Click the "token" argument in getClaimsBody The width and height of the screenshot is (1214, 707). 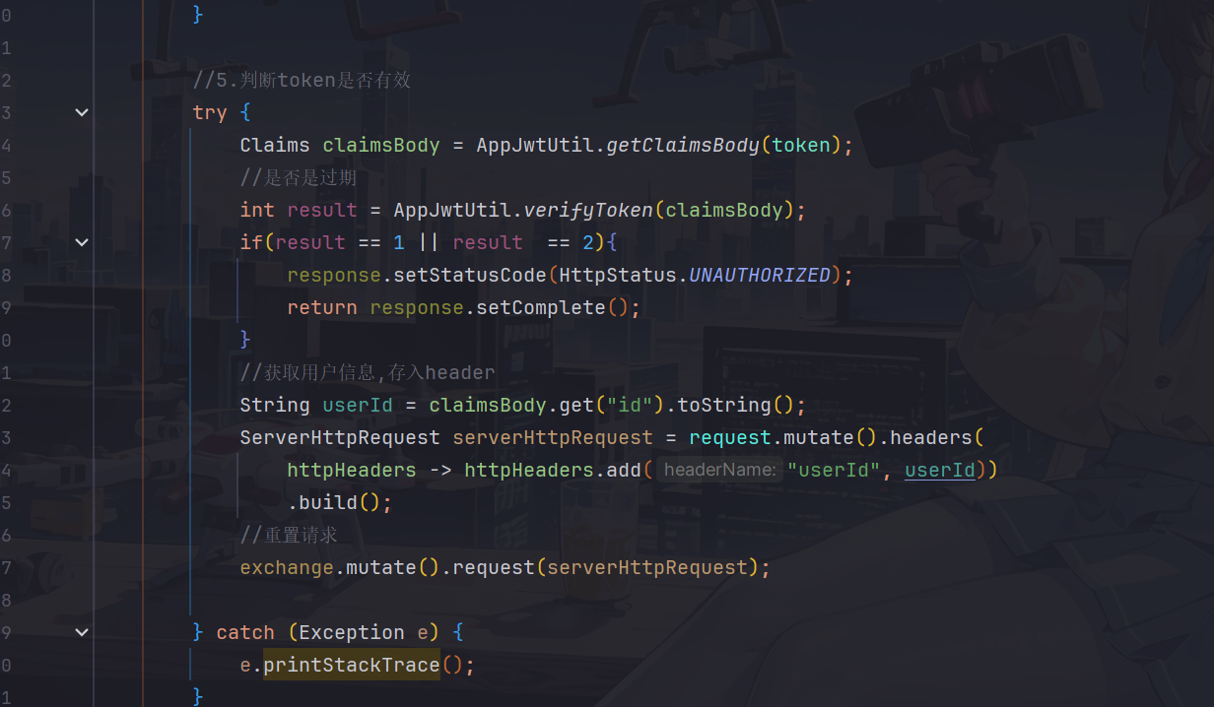click(801, 145)
